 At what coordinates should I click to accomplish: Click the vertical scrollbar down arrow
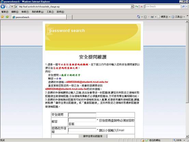(187, 137)
